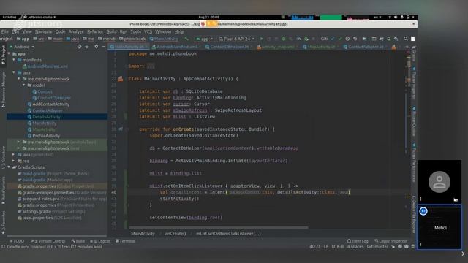This screenshot has height=263, width=468.
Task: Open the Search Everywhere magnifier
Action: tap(406, 39)
